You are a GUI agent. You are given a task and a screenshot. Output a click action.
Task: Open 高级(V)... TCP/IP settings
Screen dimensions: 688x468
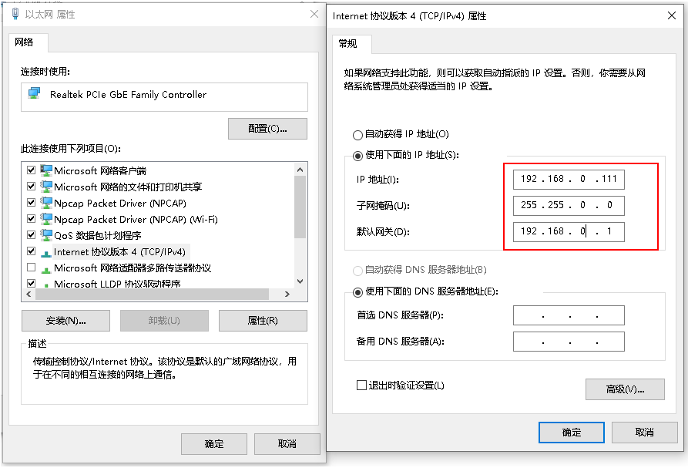624,389
